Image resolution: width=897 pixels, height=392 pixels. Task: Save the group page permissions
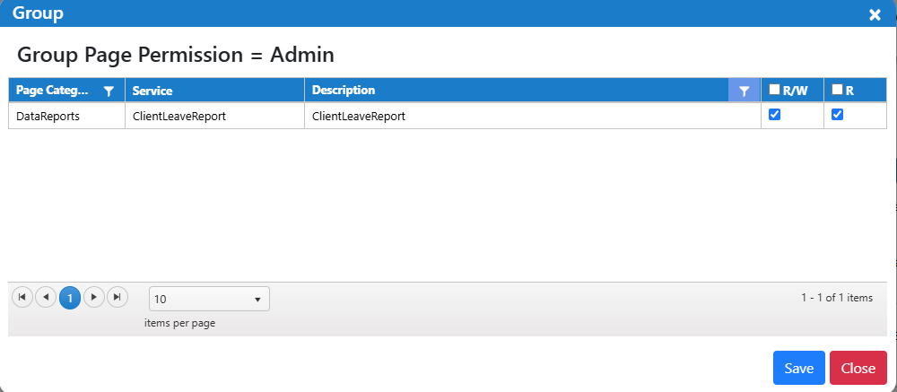click(798, 368)
